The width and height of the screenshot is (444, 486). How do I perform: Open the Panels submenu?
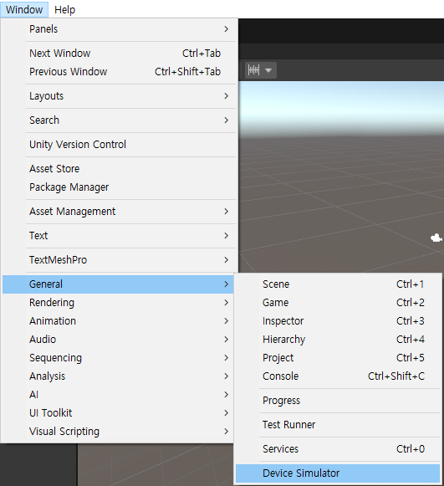tap(118, 29)
